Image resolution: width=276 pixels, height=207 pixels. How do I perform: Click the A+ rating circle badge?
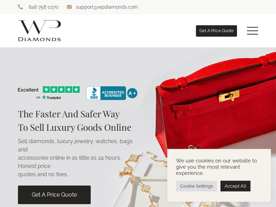[x=132, y=93]
